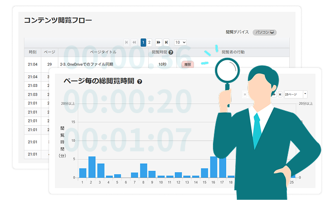Image resolution: width=334 pixels, height=200 pixels.
Task: Go to first page in chart pager
Action: coord(245,94)
